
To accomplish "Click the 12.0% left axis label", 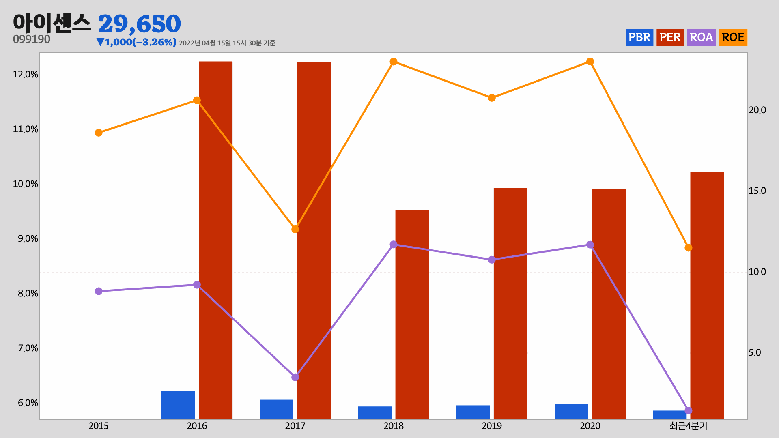I will tap(26, 75).
